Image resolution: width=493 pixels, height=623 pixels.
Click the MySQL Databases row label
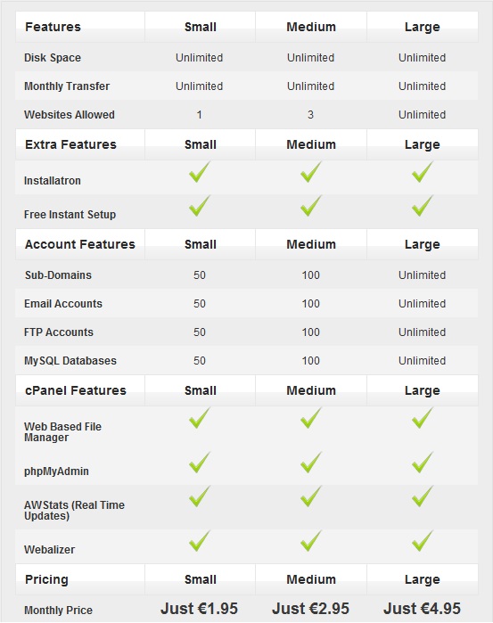tap(70, 361)
